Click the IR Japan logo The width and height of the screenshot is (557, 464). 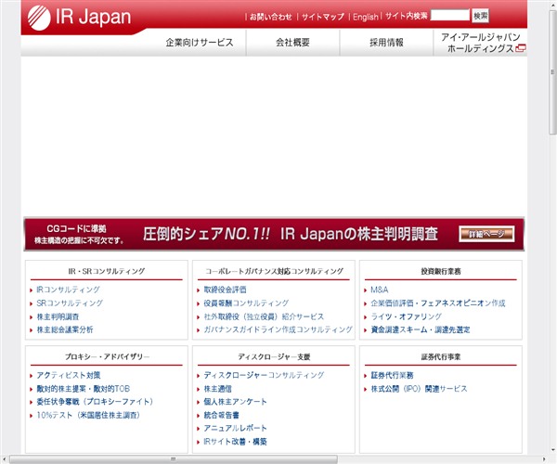79,18
